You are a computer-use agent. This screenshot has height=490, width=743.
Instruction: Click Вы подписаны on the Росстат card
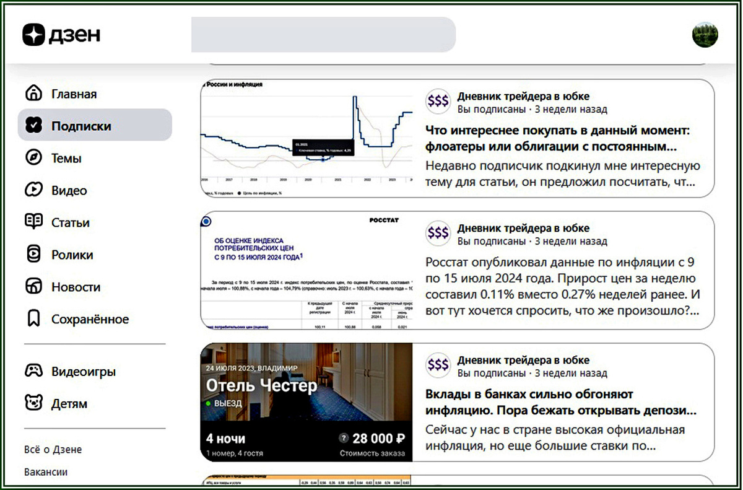click(x=492, y=242)
